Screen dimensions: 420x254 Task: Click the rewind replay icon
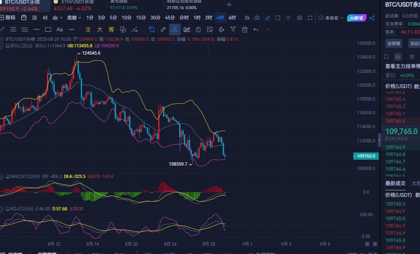pyautogui.click(x=45, y=18)
